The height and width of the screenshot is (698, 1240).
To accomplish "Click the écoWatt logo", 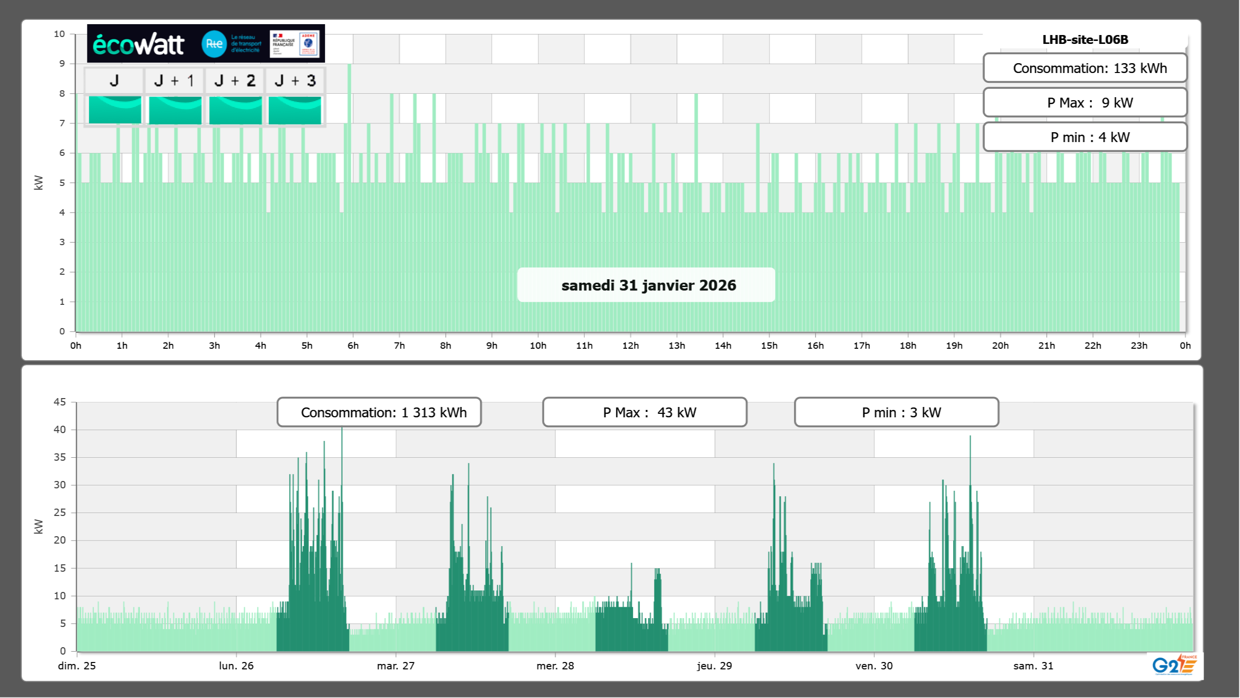I will click(x=139, y=44).
